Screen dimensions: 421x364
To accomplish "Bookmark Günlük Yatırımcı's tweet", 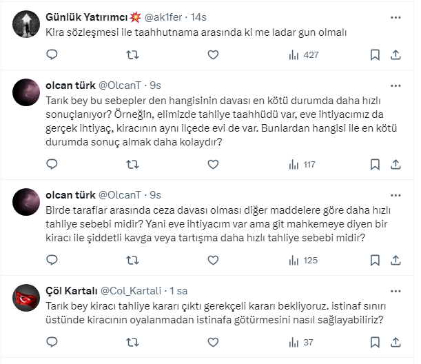I will click(x=376, y=54).
